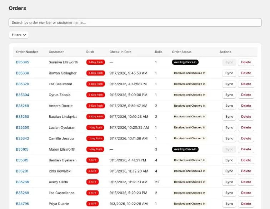Click the Rolls column header
Image resolution: width=270 pixels, height=209 pixels.
point(159,52)
